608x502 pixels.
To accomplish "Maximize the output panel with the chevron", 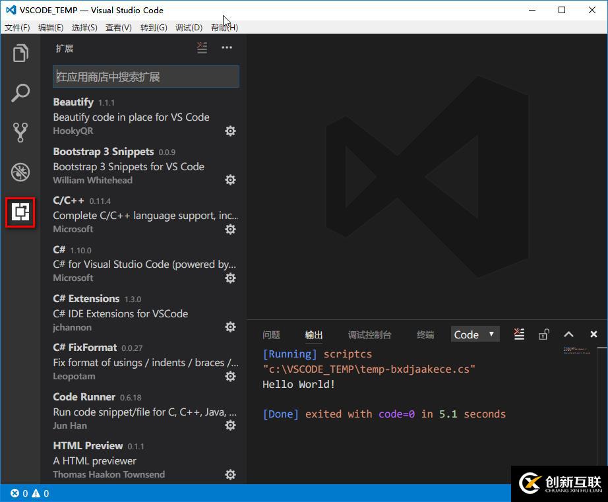I will 568,334.
